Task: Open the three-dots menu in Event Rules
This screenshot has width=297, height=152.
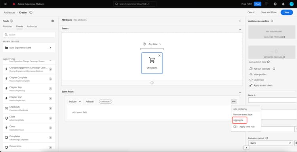Action: [x=234, y=102]
